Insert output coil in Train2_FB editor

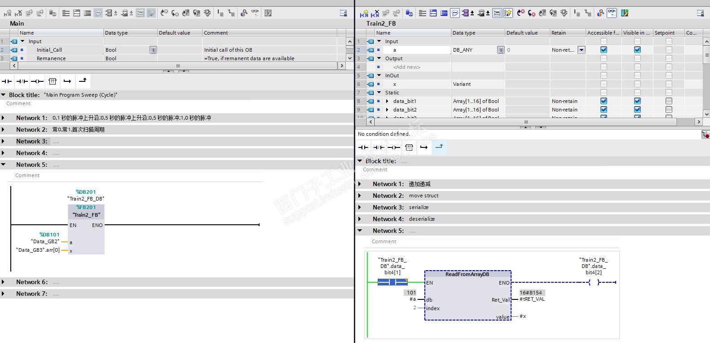[394, 147]
